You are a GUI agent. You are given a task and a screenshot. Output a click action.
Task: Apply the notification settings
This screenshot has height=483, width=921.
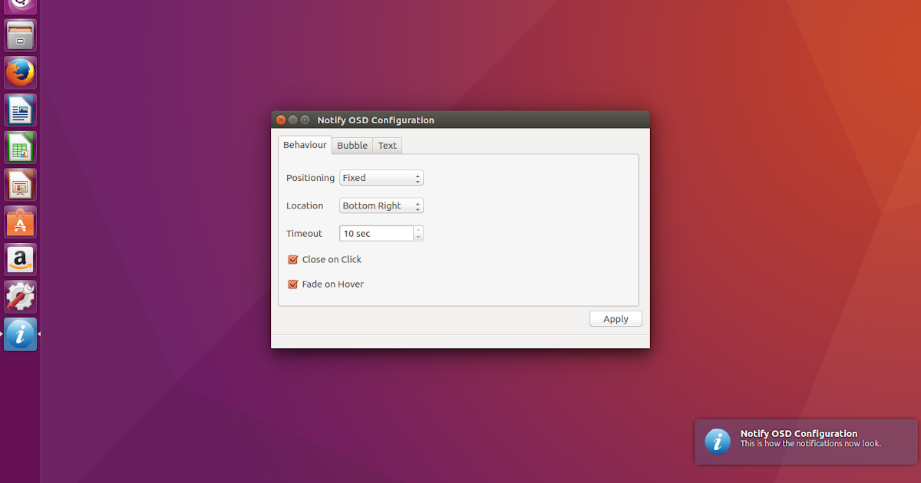(x=616, y=318)
